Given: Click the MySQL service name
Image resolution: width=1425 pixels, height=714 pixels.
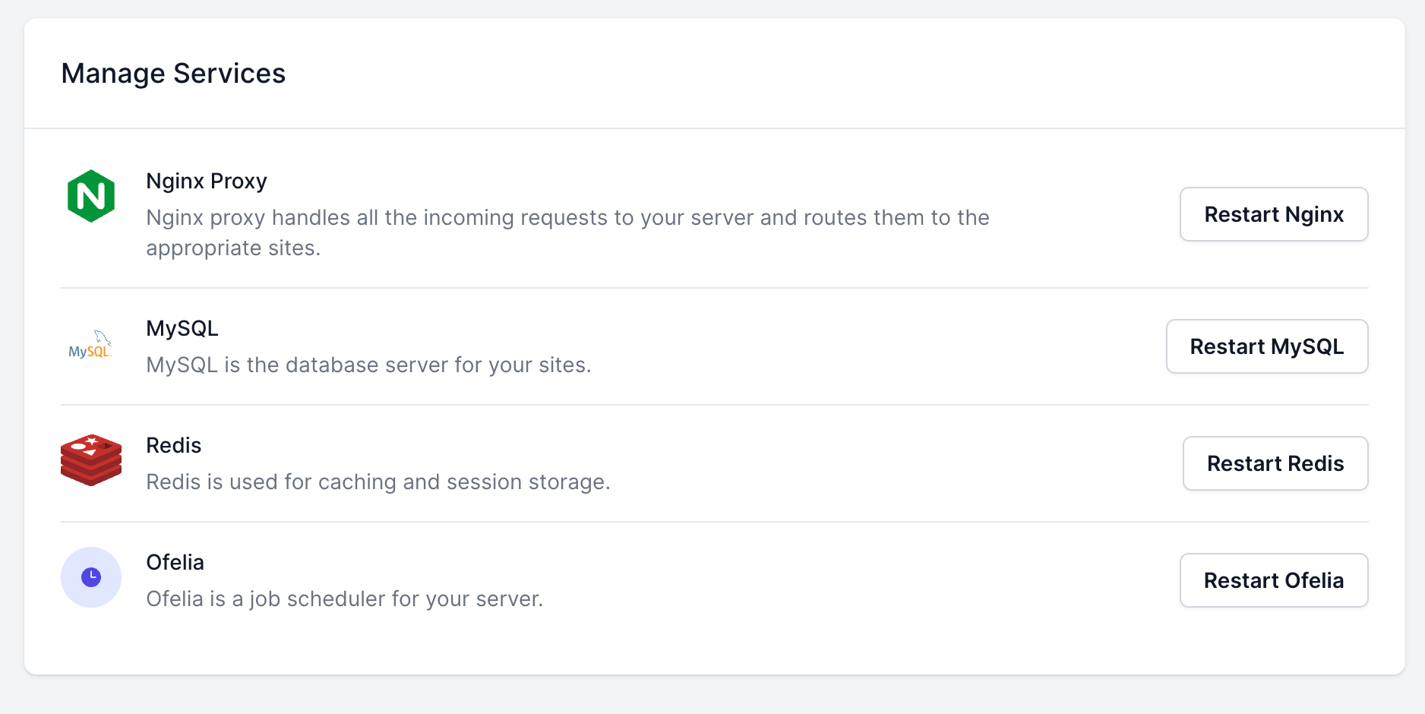Looking at the screenshot, I should tap(182, 328).
